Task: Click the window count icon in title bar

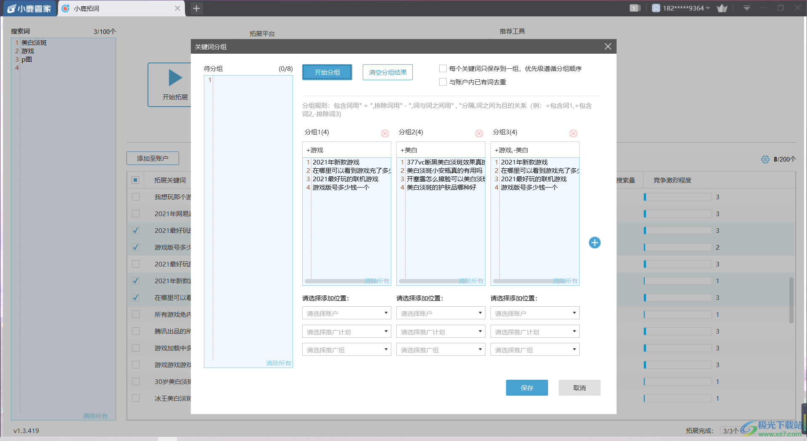Action: 635,8
